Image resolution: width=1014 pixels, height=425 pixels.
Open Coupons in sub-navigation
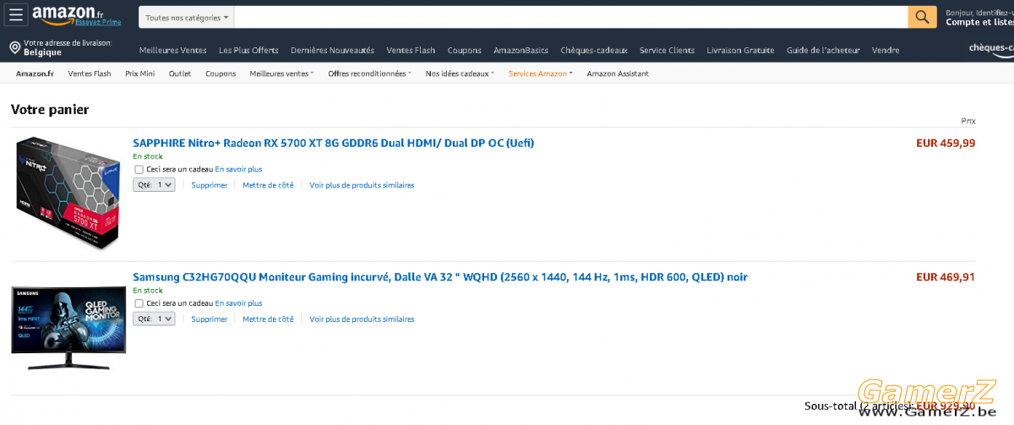[221, 74]
